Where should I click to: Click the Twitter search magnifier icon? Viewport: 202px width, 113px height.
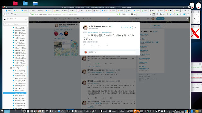coord(148,19)
